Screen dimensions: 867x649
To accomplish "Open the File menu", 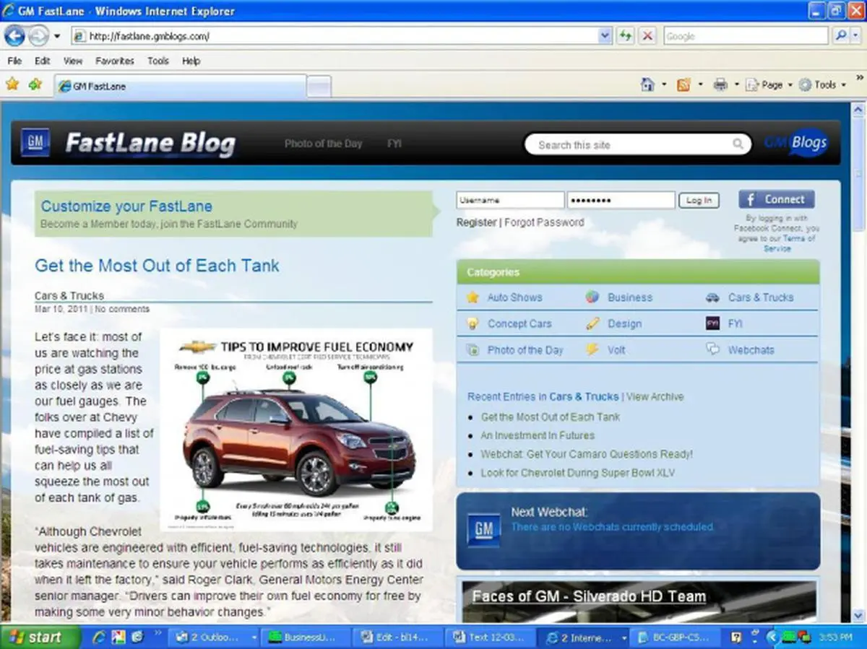I will [x=14, y=61].
